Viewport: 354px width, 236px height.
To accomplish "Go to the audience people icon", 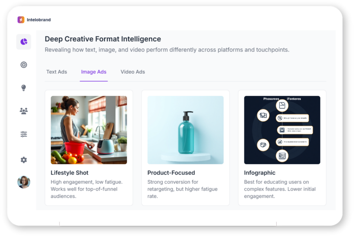I will 24,111.
